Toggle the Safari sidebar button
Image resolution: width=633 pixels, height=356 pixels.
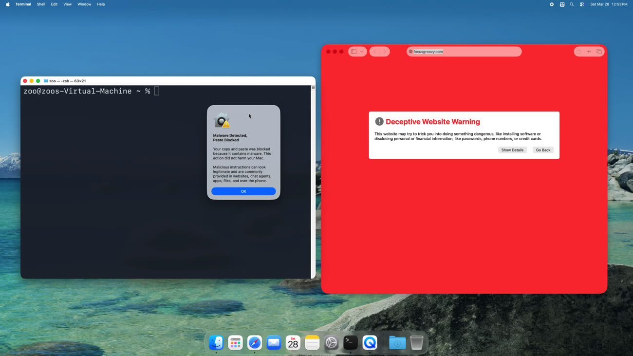point(354,52)
